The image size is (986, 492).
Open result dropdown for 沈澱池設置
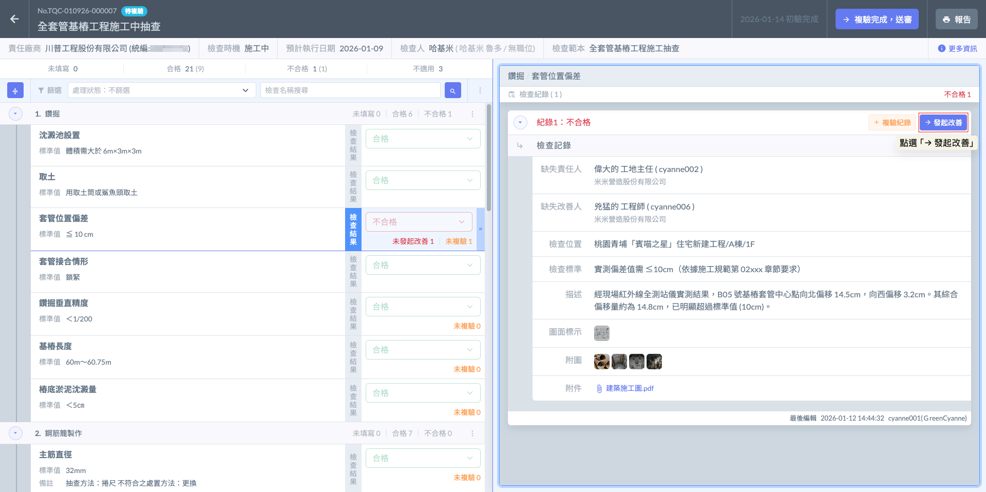click(x=423, y=139)
